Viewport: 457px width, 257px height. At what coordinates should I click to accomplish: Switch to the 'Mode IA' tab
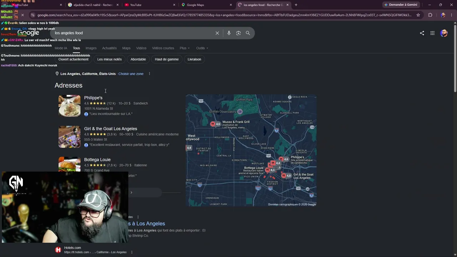(x=61, y=48)
